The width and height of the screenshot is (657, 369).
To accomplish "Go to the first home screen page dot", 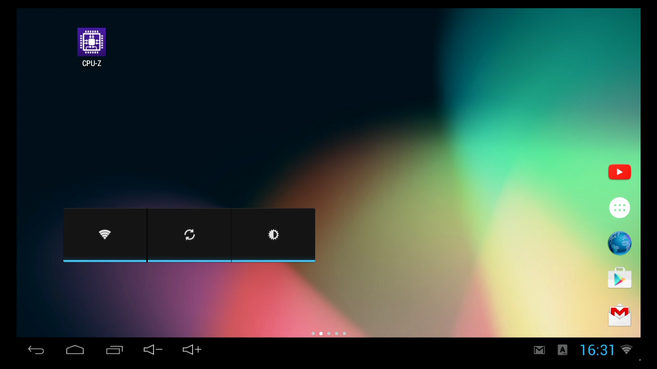I will 313,334.
